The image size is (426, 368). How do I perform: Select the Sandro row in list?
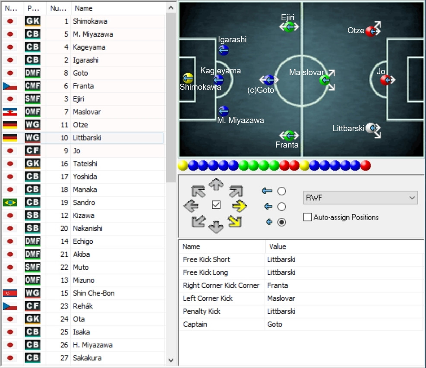83,202
